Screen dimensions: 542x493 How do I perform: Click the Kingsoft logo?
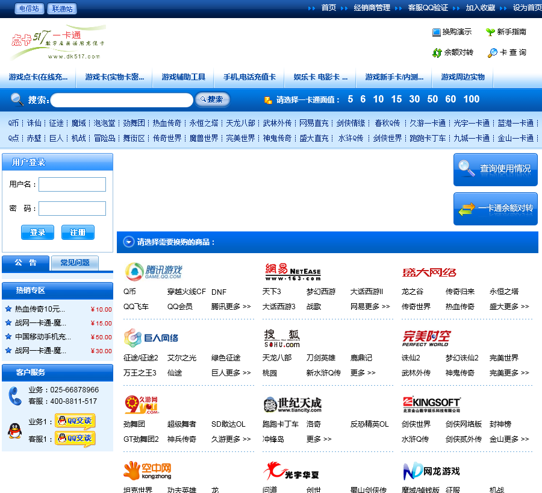click(x=431, y=405)
